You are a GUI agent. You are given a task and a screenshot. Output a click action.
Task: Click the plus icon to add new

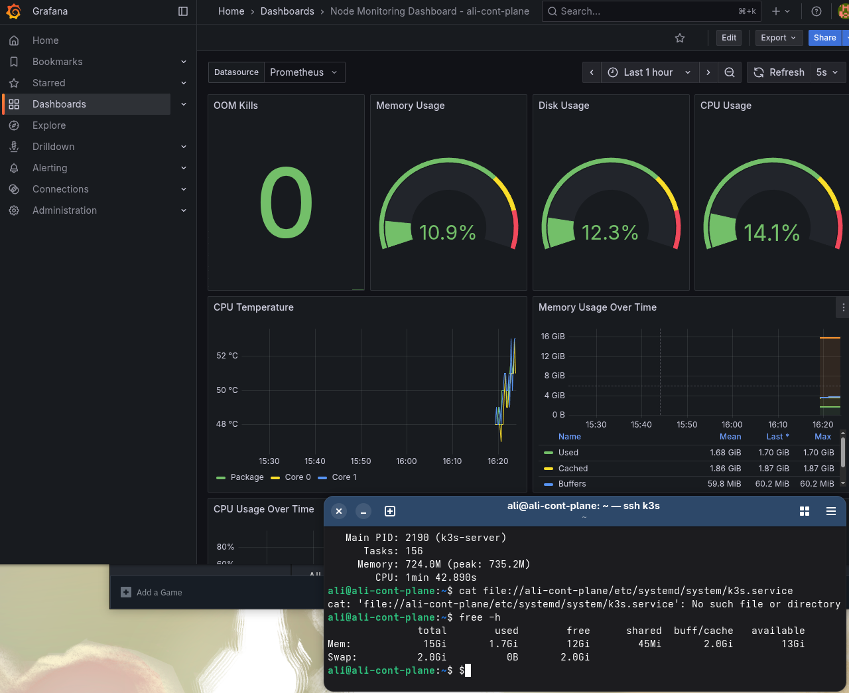[x=776, y=11]
